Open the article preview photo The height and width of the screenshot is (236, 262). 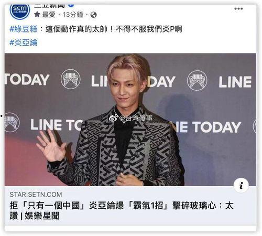click(x=130, y=120)
